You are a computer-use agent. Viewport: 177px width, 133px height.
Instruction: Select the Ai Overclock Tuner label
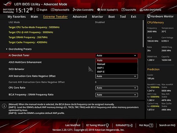click(19, 55)
